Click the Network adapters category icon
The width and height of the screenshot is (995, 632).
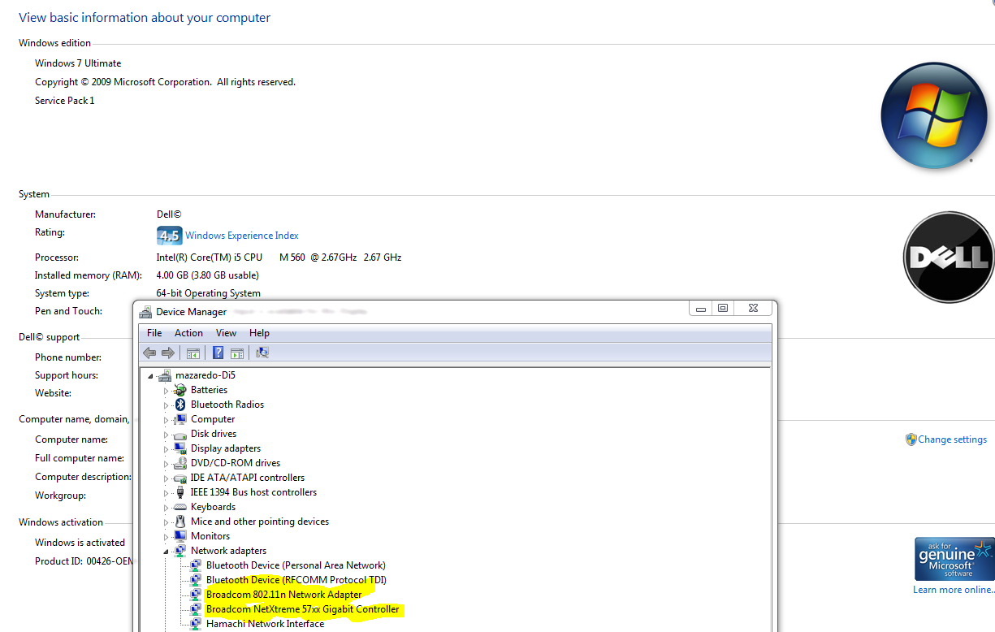[180, 551]
